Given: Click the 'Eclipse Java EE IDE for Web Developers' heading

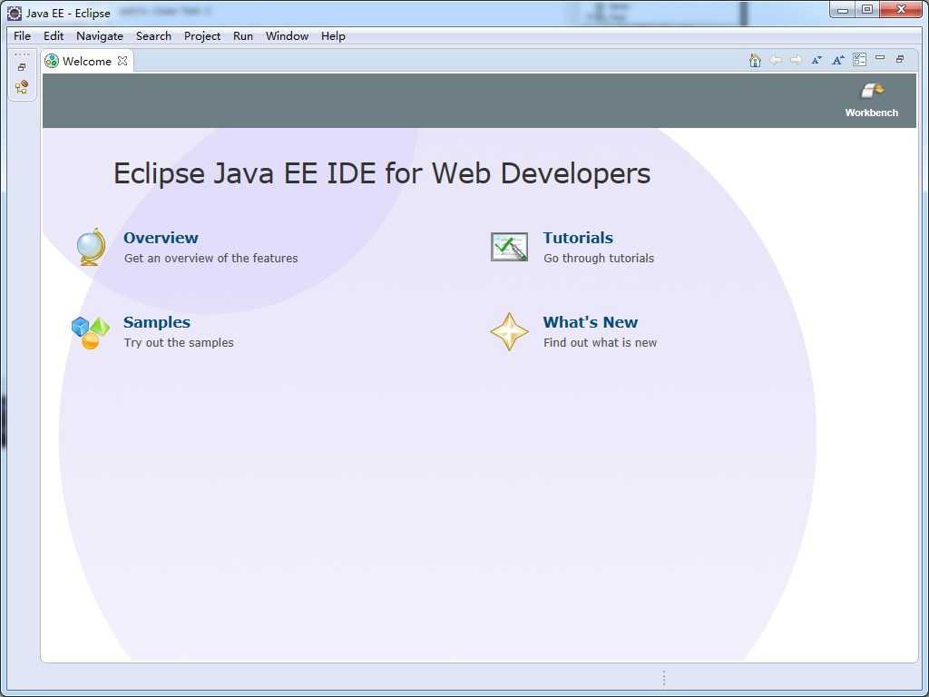Looking at the screenshot, I should click(382, 173).
